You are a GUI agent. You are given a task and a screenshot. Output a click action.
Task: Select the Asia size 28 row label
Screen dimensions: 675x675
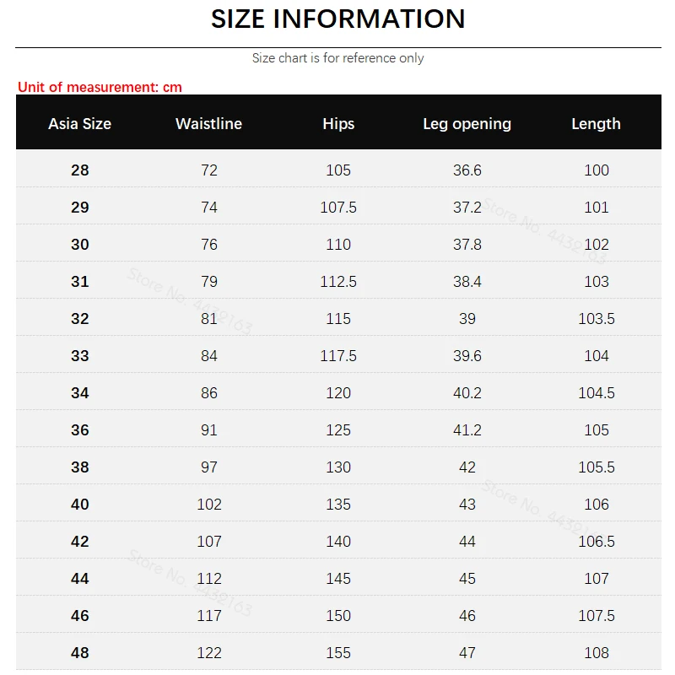(x=80, y=170)
